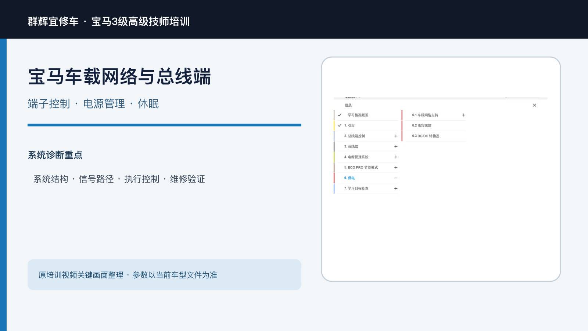This screenshot has width=588, height=331.
Task: Click the line starting 系统结构 · 信号路径
Action: (119, 179)
